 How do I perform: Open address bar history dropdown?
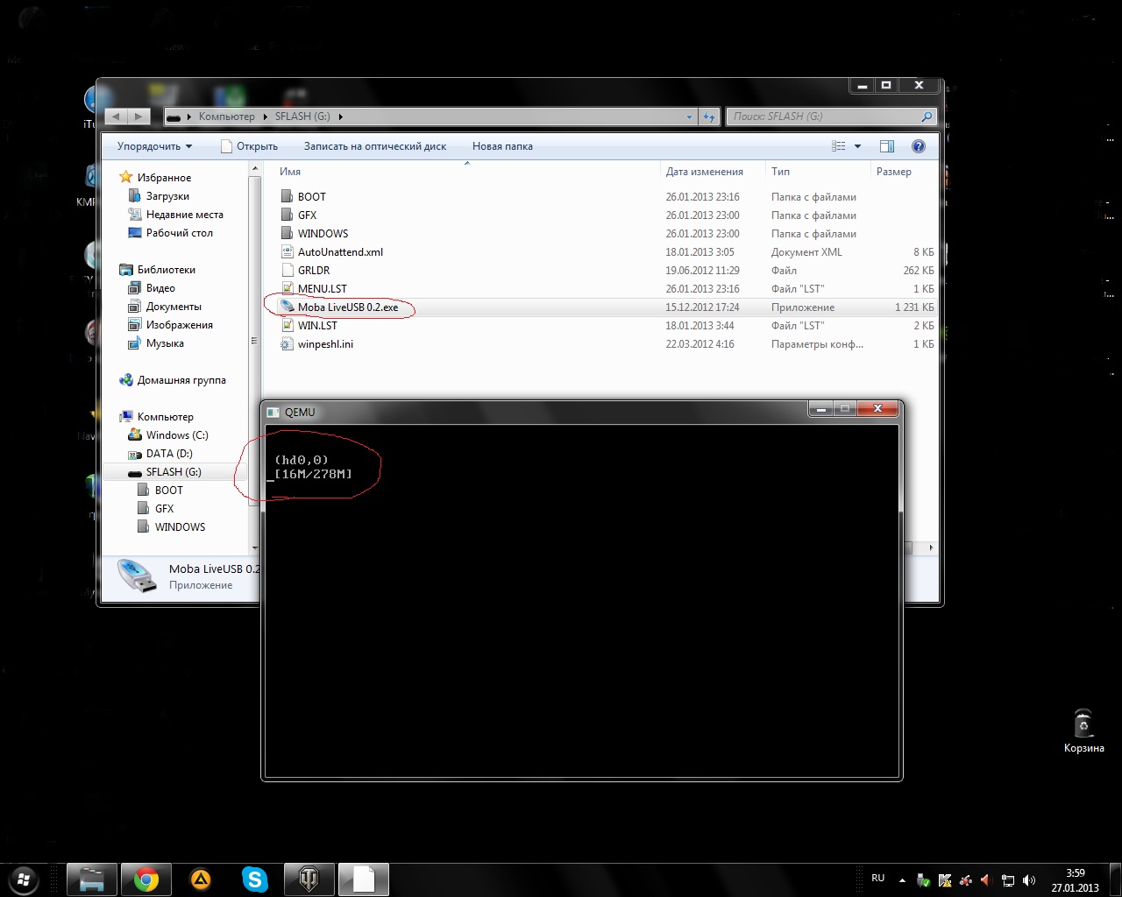click(x=690, y=117)
